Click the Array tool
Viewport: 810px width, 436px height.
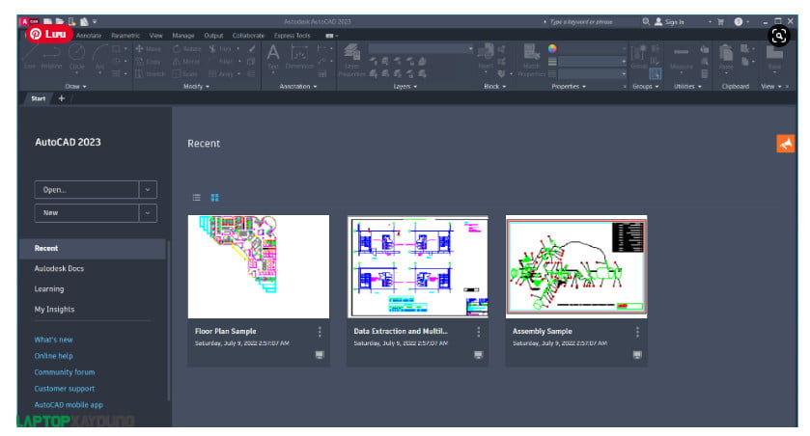221,73
